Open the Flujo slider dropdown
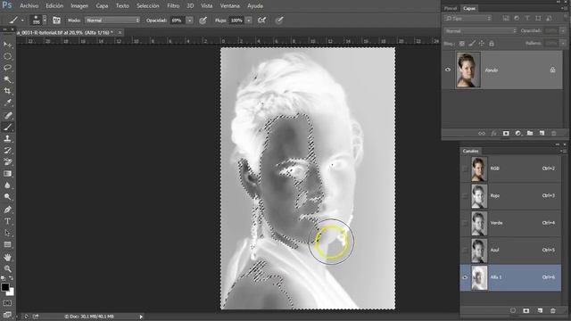571x321 pixels. pos(249,21)
